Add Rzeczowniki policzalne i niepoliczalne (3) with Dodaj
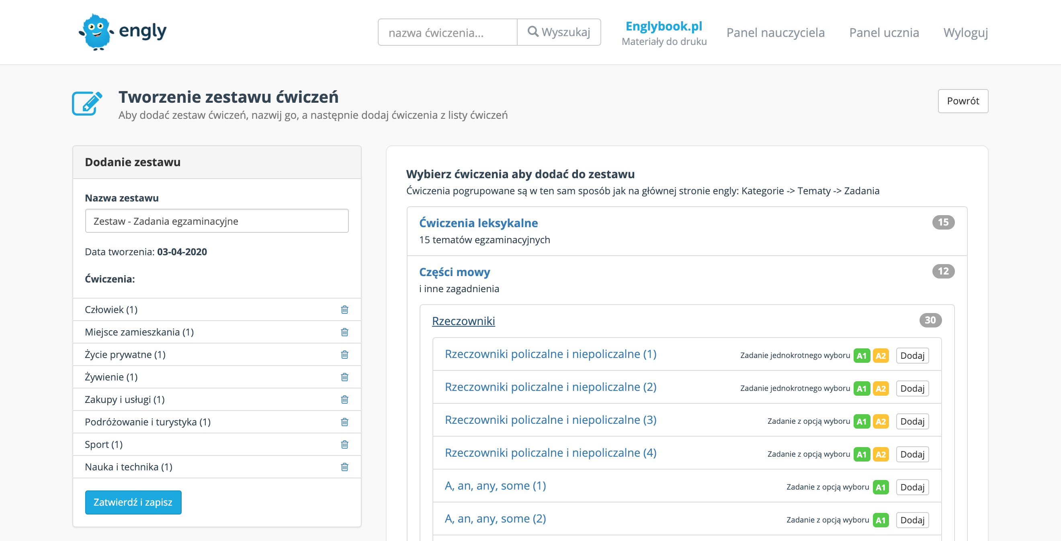This screenshot has height=541, width=1061. (912, 421)
